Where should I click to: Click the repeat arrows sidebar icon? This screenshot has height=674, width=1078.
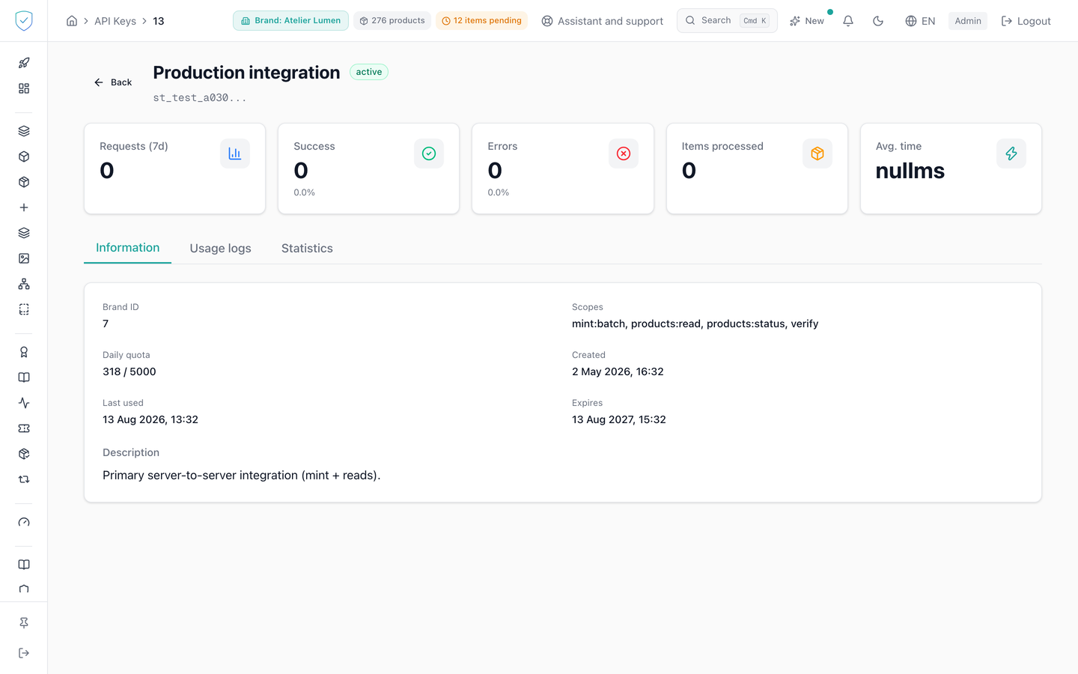pyautogui.click(x=24, y=479)
